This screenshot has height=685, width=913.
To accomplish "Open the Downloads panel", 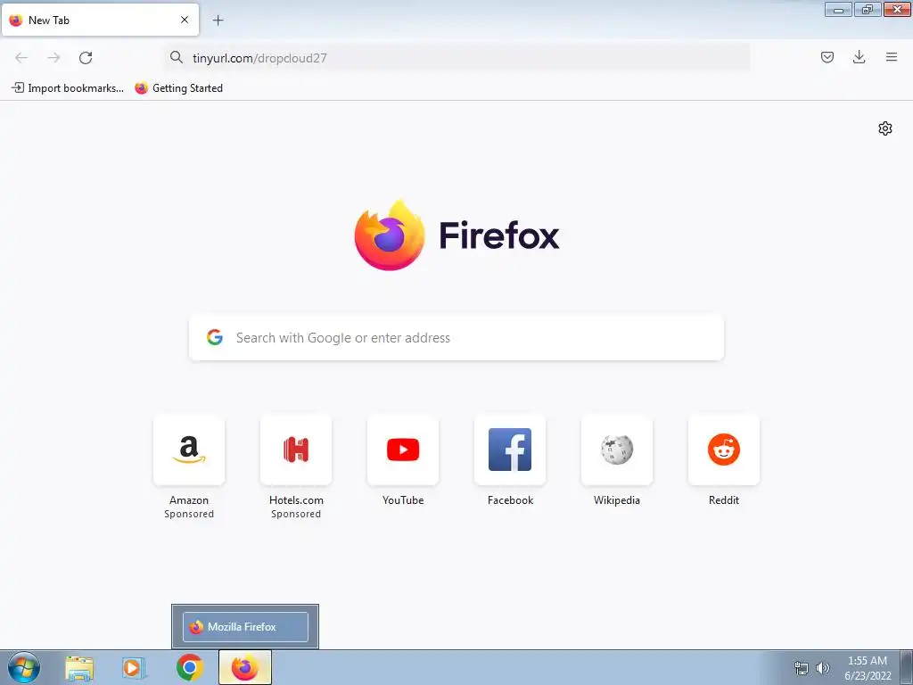I will coord(859,57).
